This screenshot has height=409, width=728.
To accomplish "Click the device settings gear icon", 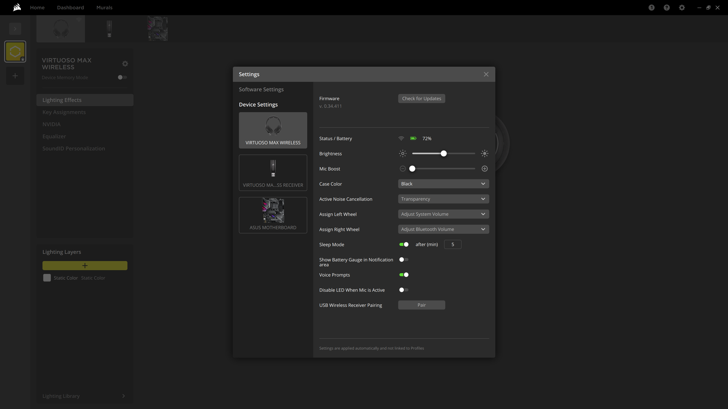I will coord(125,64).
